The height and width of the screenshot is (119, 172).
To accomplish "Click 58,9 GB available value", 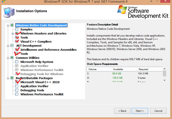I will (117, 73).
